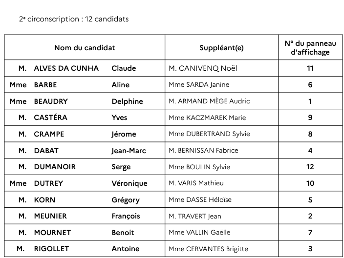
Task: Select candidate surname DUTREY
Action: click(x=48, y=183)
